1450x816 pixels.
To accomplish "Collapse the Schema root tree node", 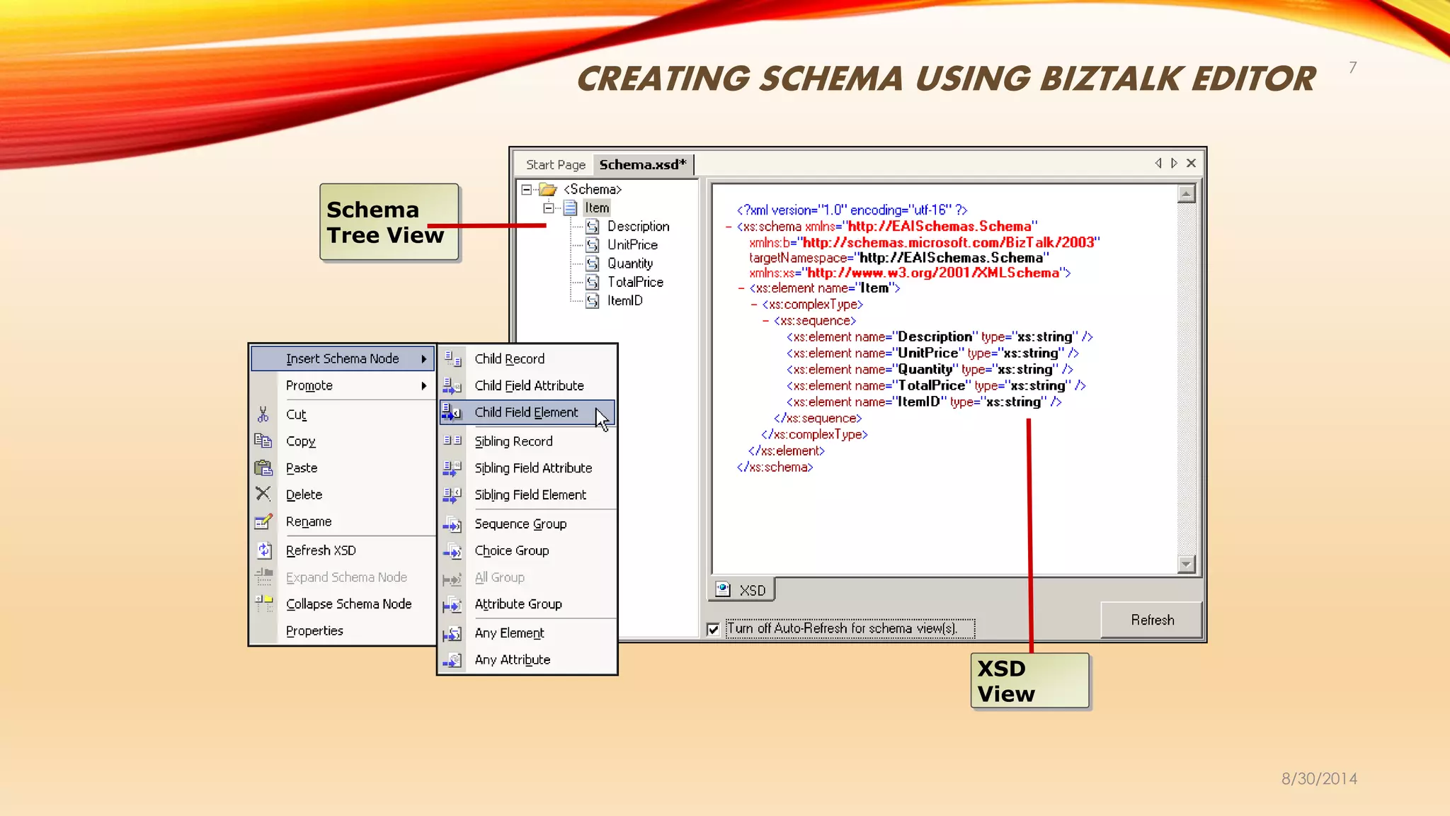I will pyautogui.click(x=526, y=189).
